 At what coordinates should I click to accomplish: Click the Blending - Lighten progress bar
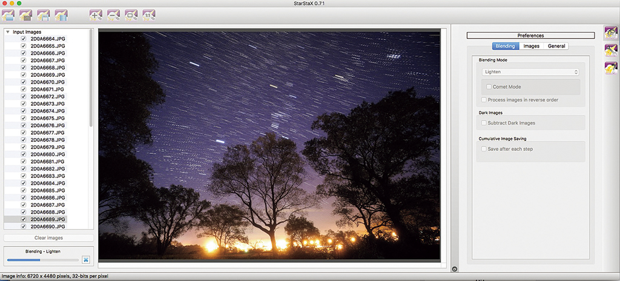[x=43, y=260]
